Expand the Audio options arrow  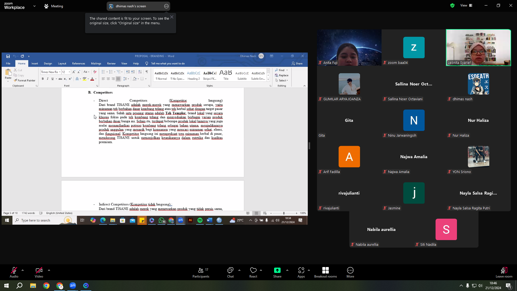pyautogui.click(x=23, y=270)
